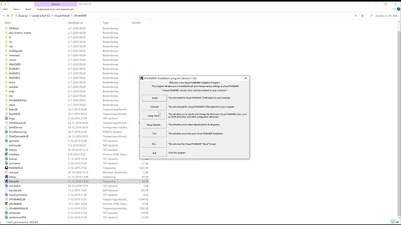
Task: Select the Bass.dll file icon
Action: point(6,109)
